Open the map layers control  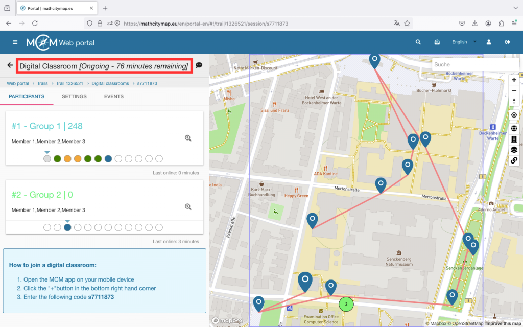pos(514,150)
